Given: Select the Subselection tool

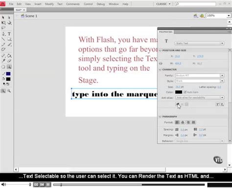Looking at the screenshot, I should [9, 18].
